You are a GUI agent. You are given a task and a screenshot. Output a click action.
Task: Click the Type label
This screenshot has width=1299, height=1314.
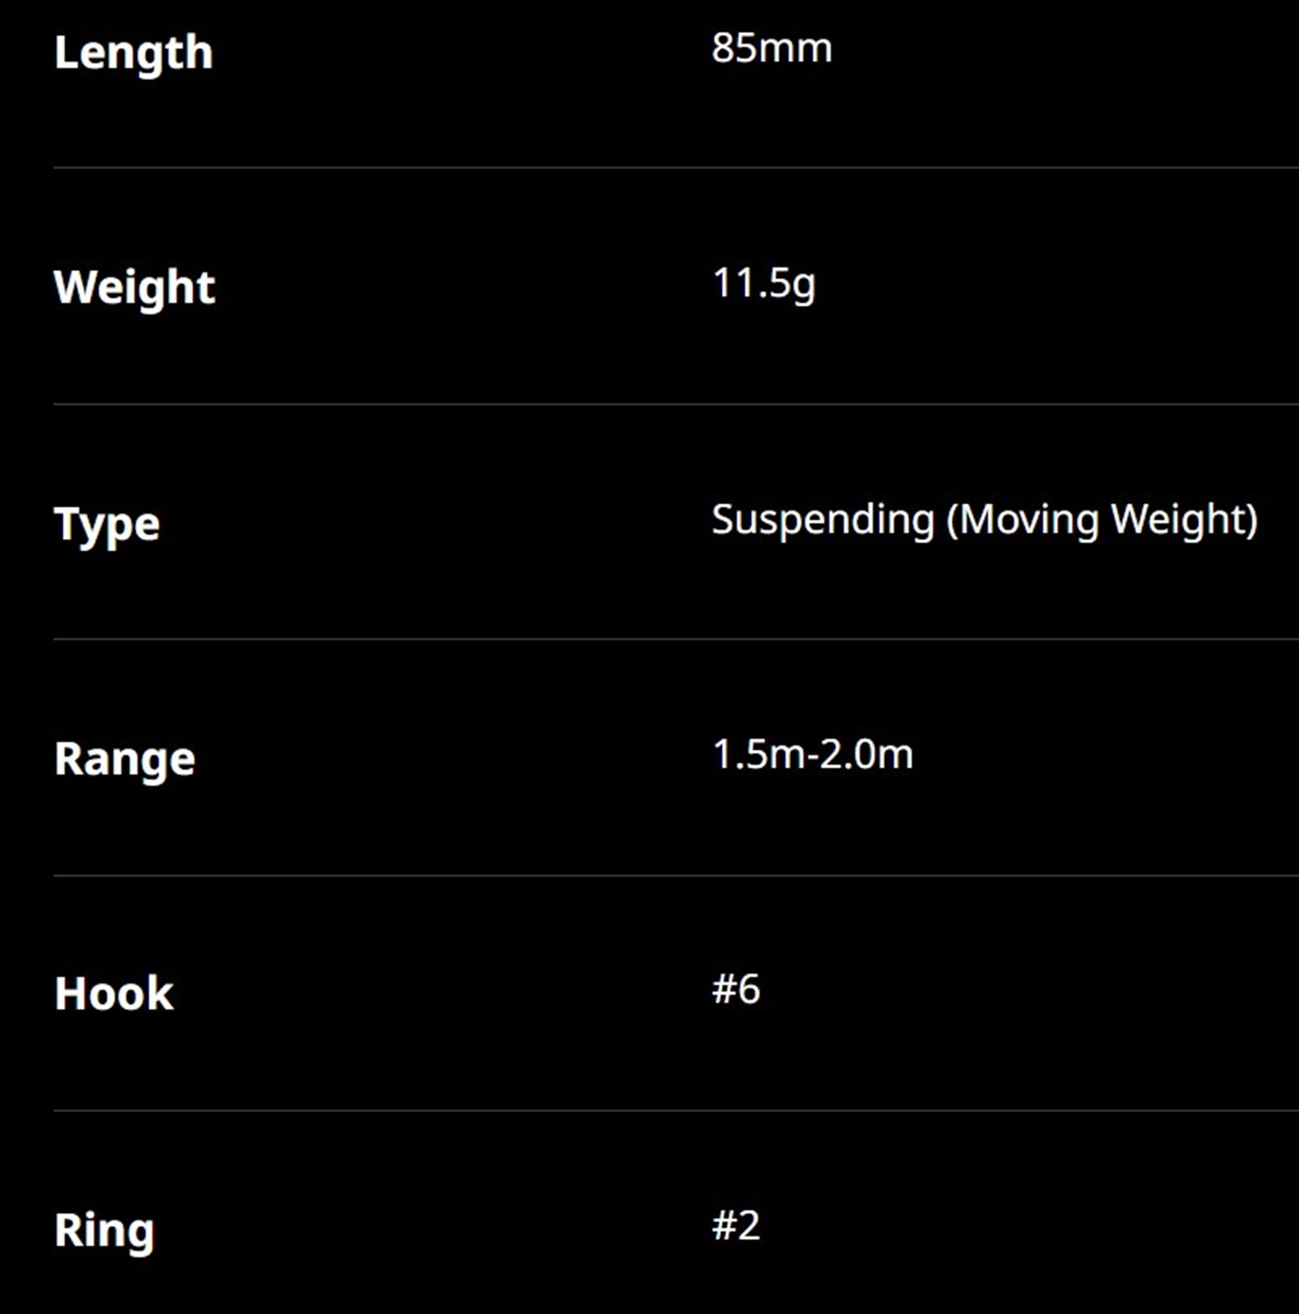107,524
